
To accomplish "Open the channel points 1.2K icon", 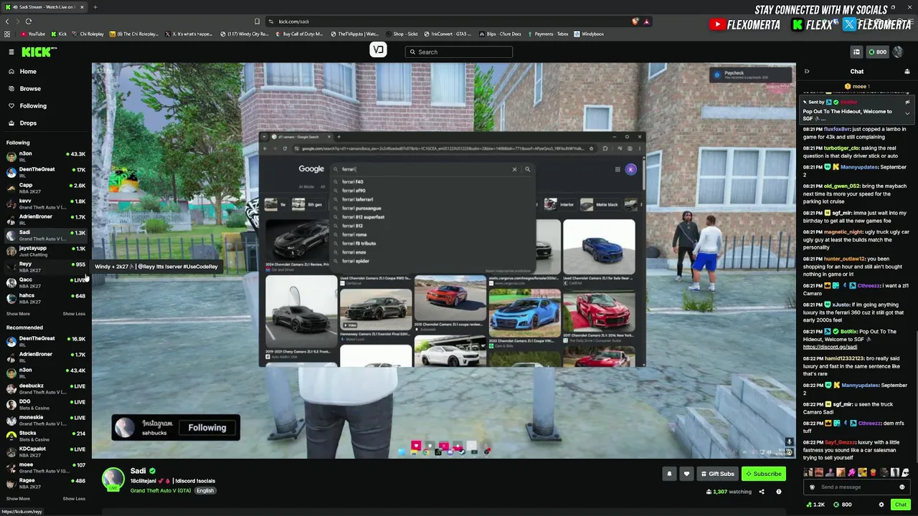I will click(x=815, y=505).
